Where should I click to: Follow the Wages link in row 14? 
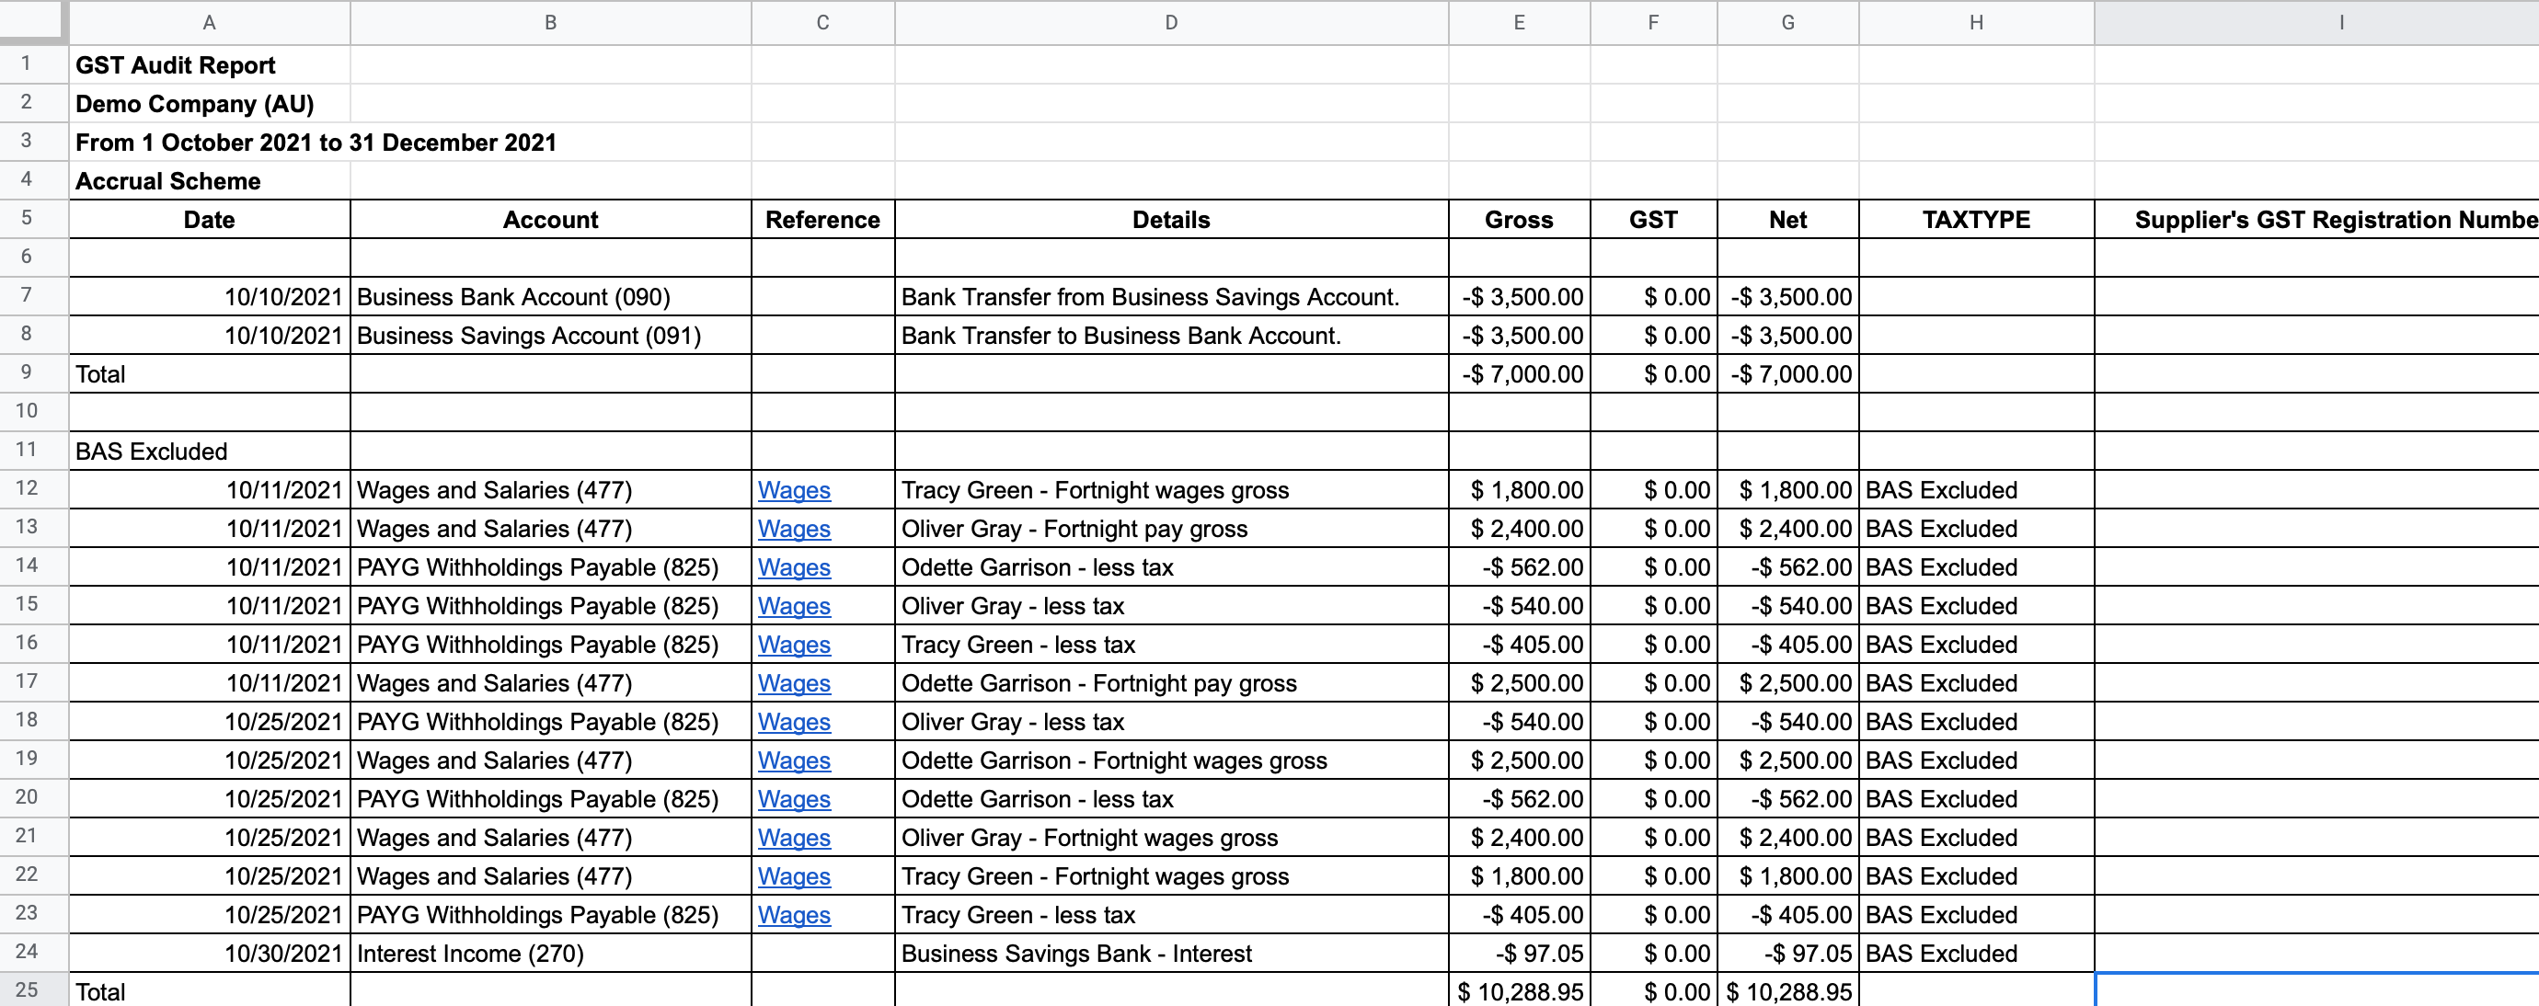click(793, 566)
